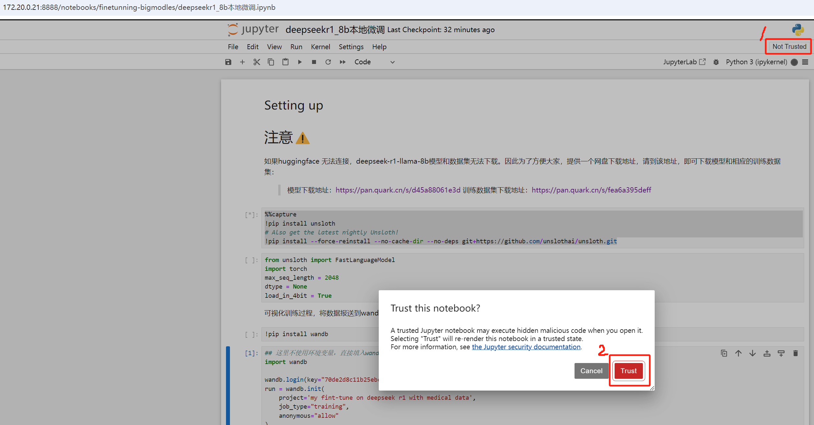Paste cell using the clipboard icon
814x425 pixels.
pos(285,62)
